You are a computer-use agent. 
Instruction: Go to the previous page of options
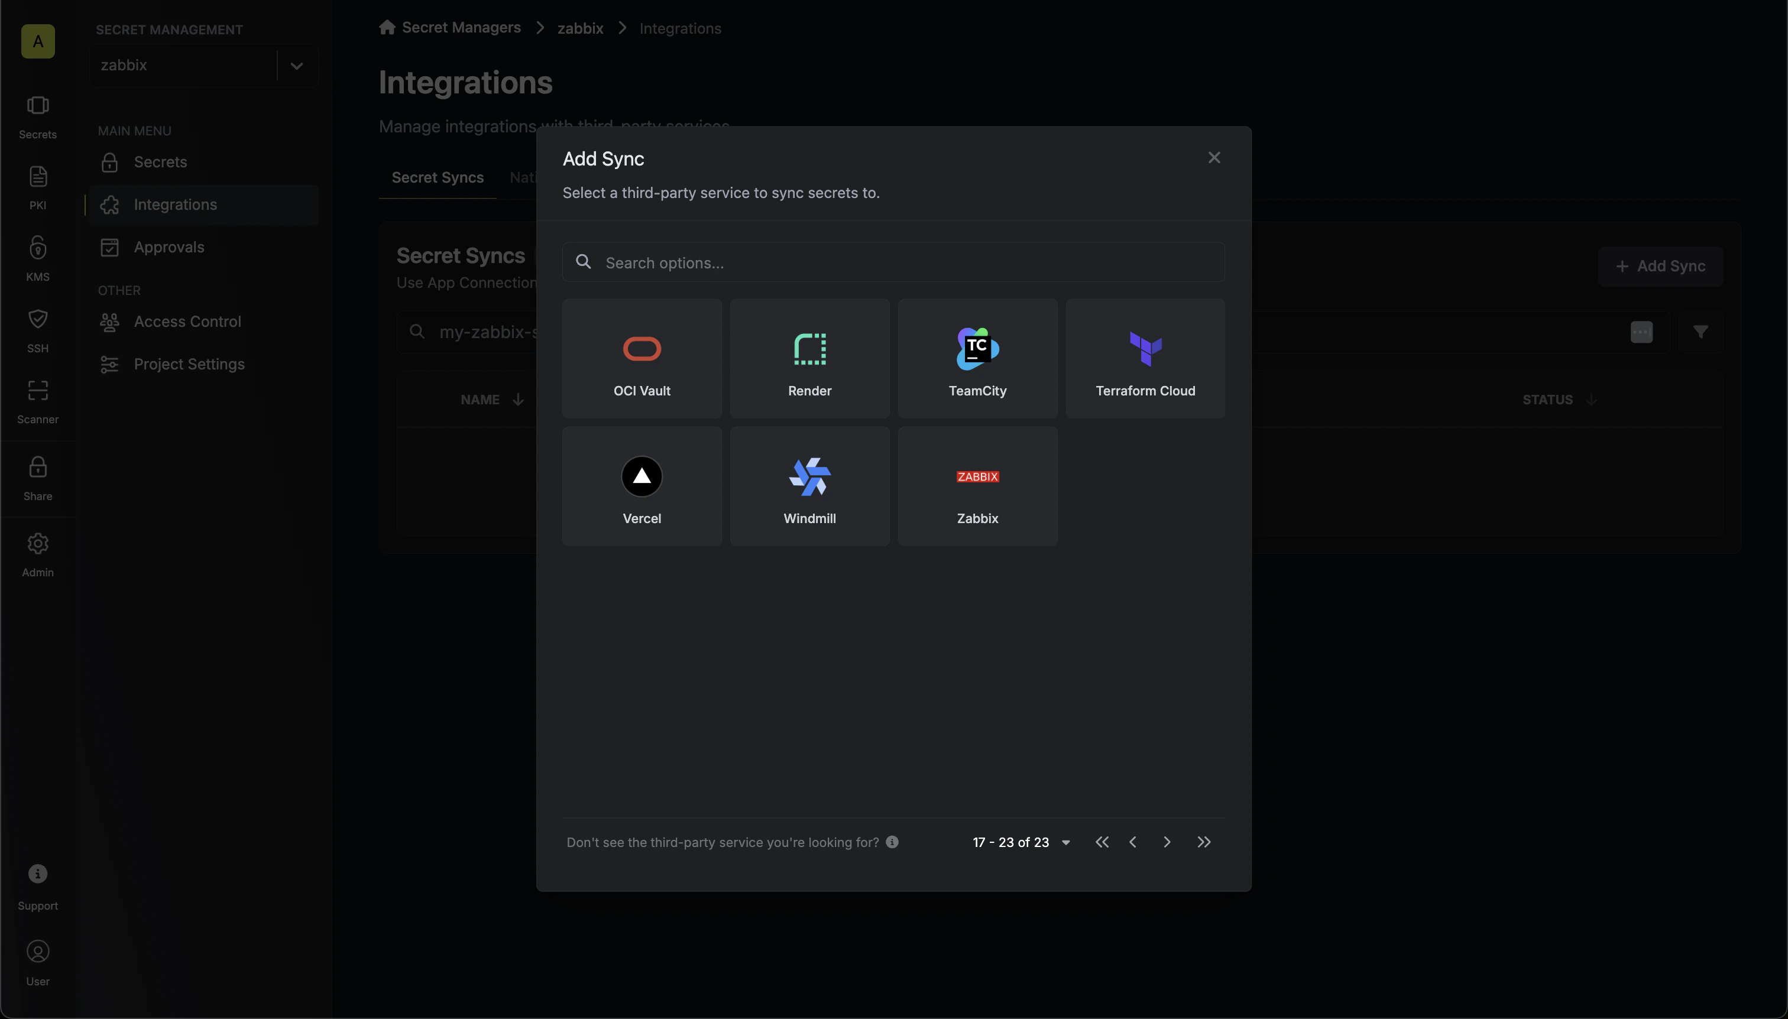click(1133, 842)
